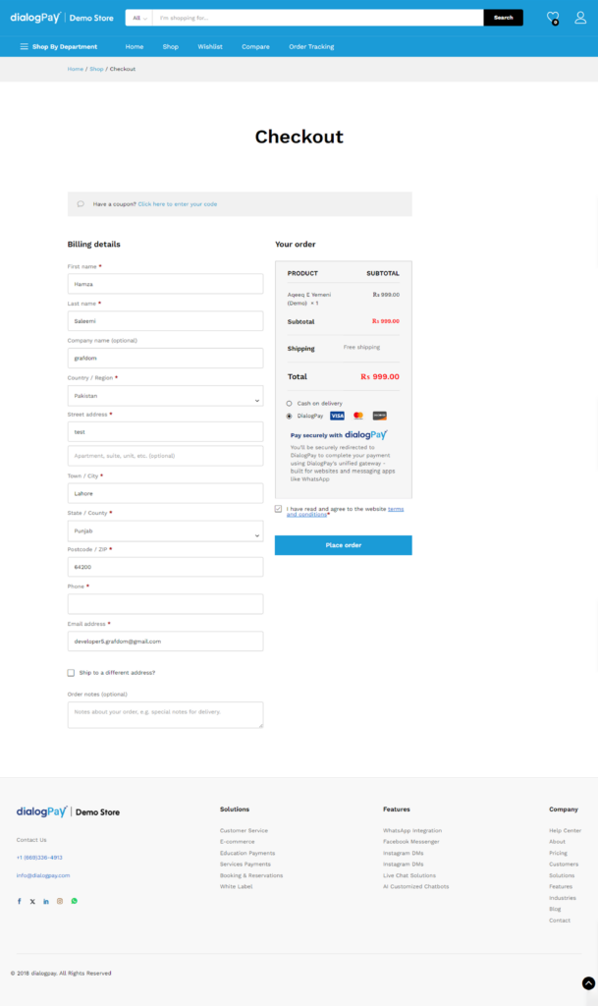Open the WhatsApp icon in footer
The image size is (598, 1006).
click(x=74, y=901)
